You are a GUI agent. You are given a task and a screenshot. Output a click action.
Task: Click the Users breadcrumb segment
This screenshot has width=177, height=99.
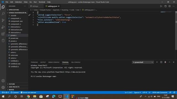36,10
